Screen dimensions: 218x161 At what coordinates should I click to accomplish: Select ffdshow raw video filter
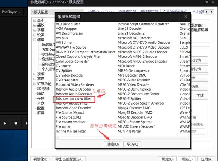coord(73,98)
